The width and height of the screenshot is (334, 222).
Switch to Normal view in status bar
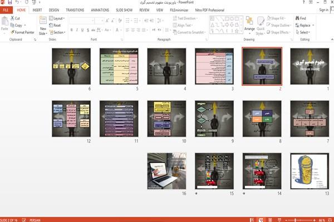coord(252,220)
